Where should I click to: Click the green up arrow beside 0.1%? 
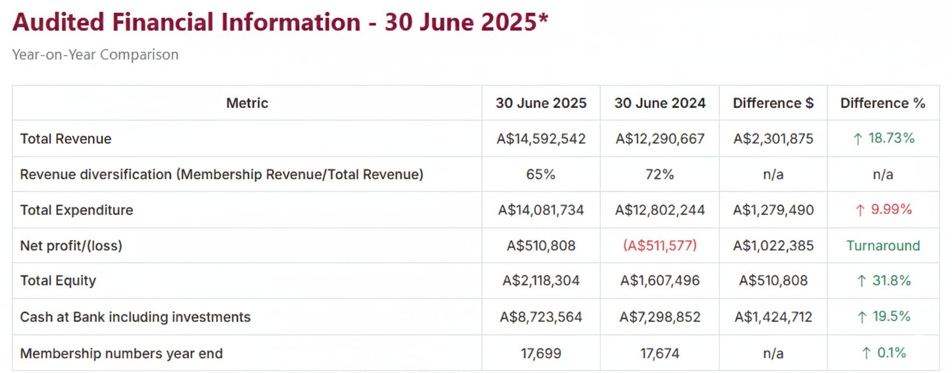coord(866,353)
